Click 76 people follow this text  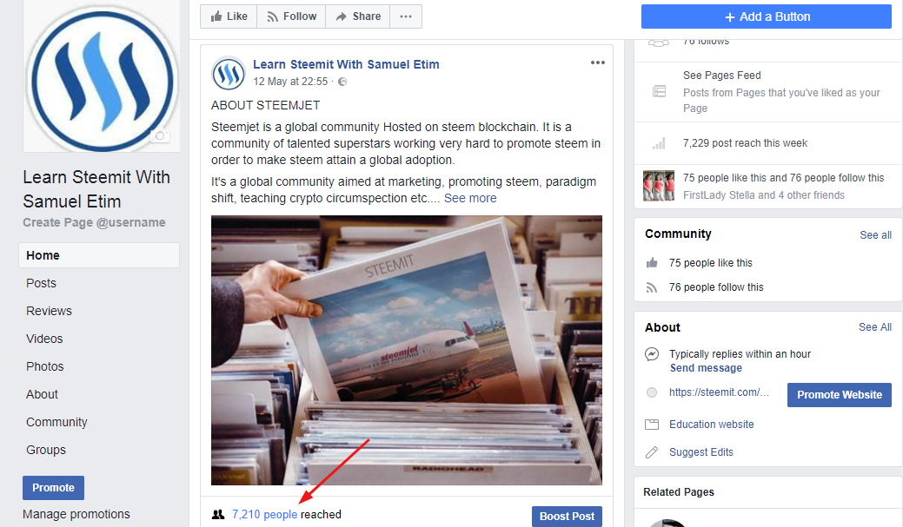point(716,287)
